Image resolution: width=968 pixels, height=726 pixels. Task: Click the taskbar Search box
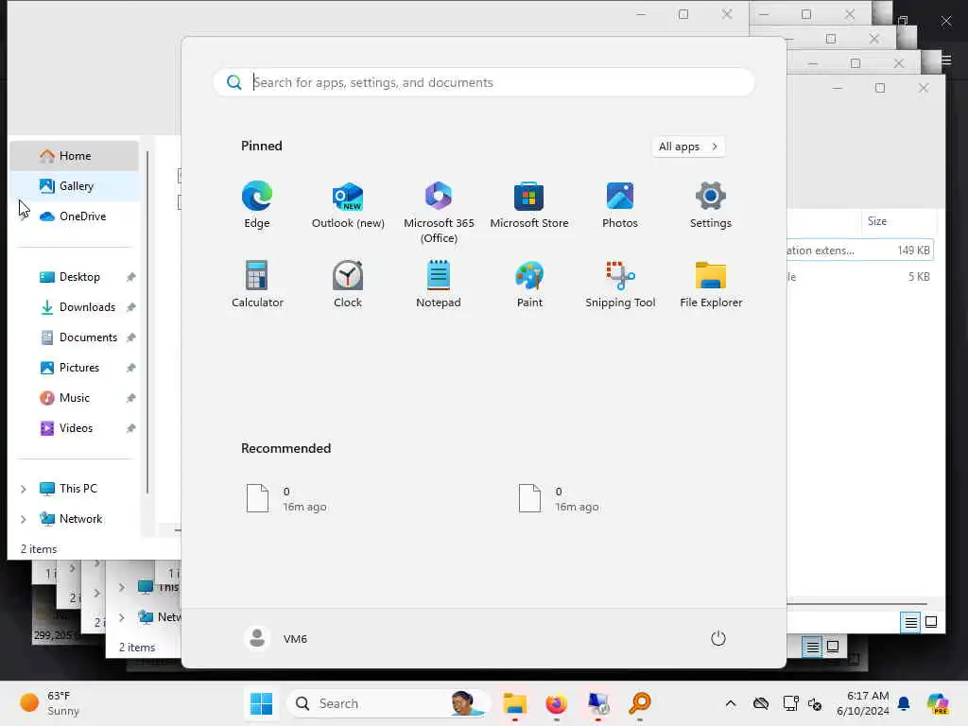point(388,703)
